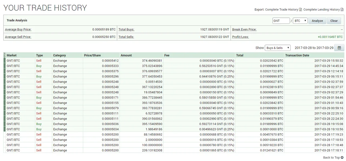Click the Average Buy Price label
This screenshot has width=346, height=161.
(x=18, y=29)
